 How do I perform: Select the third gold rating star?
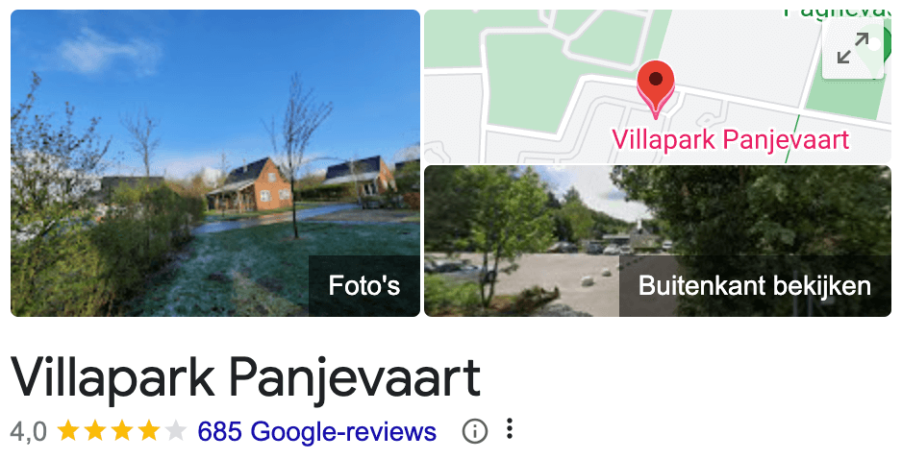coord(122,430)
